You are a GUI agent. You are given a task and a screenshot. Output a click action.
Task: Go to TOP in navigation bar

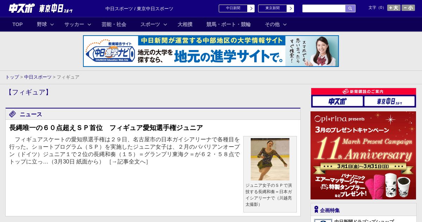coord(18,24)
